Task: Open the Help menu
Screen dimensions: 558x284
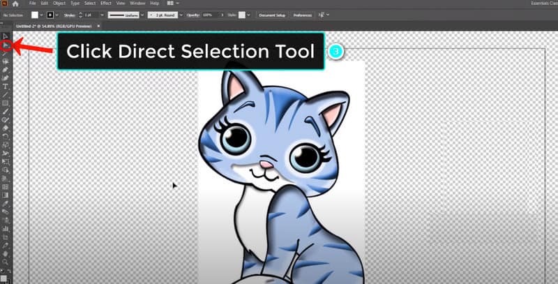Action: point(154,3)
